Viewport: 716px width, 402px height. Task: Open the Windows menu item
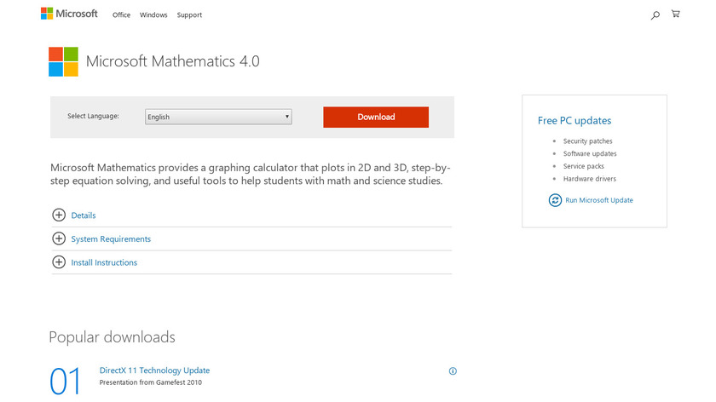pyautogui.click(x=153, y=15)
